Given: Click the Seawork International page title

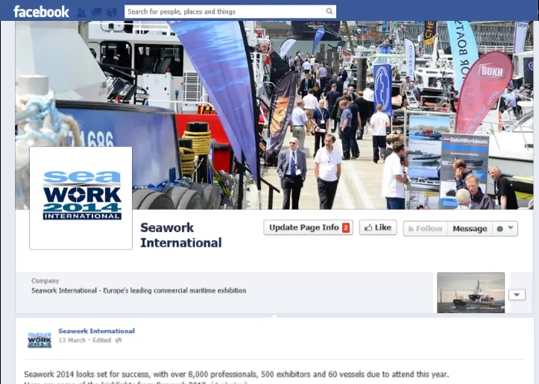Looking at the screenshot, I should [x=181, y=235].
